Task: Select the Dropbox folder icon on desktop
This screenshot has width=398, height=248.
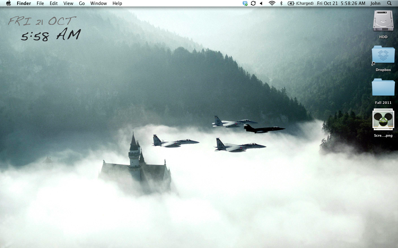Action: click(383, 55)
